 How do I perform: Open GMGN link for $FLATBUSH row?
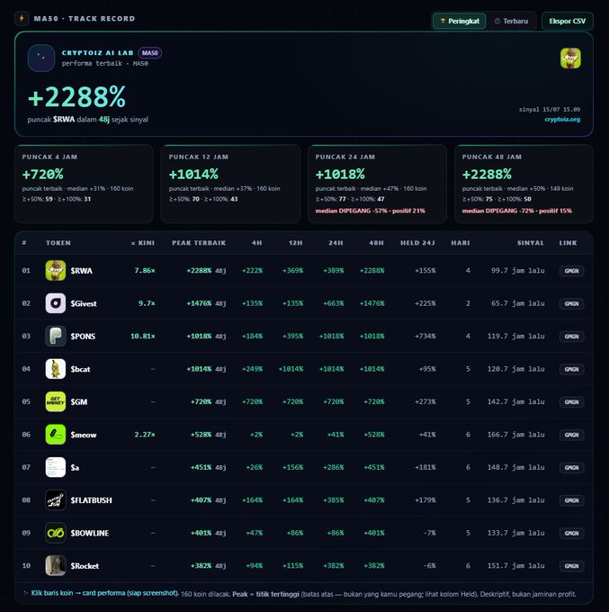click(x=571, y=500)
